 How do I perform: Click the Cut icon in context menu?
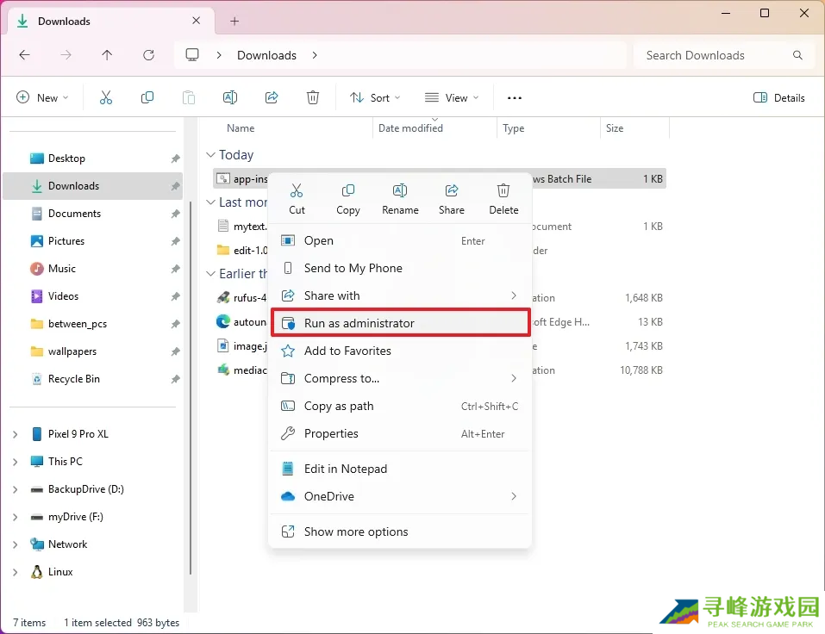click(297, 197)
